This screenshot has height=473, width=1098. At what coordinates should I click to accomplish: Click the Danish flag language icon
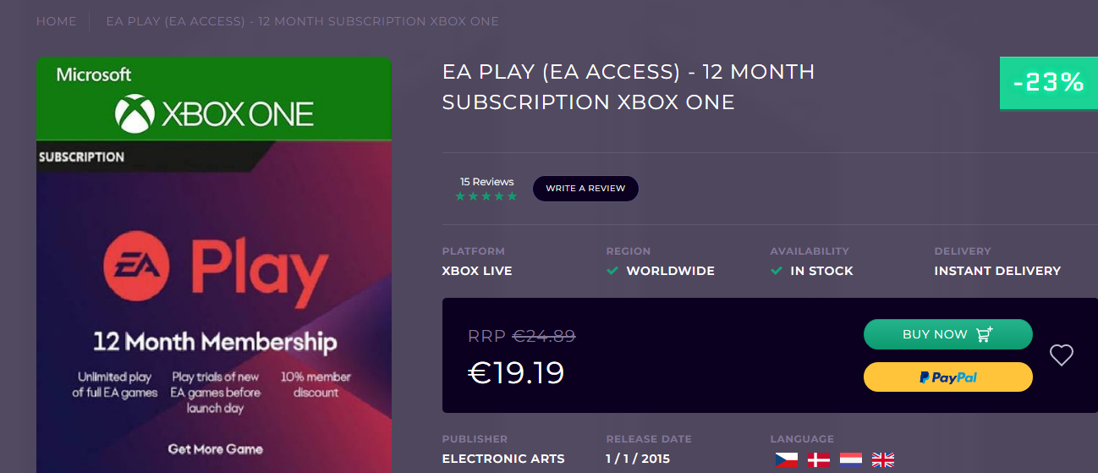[818, 459]
